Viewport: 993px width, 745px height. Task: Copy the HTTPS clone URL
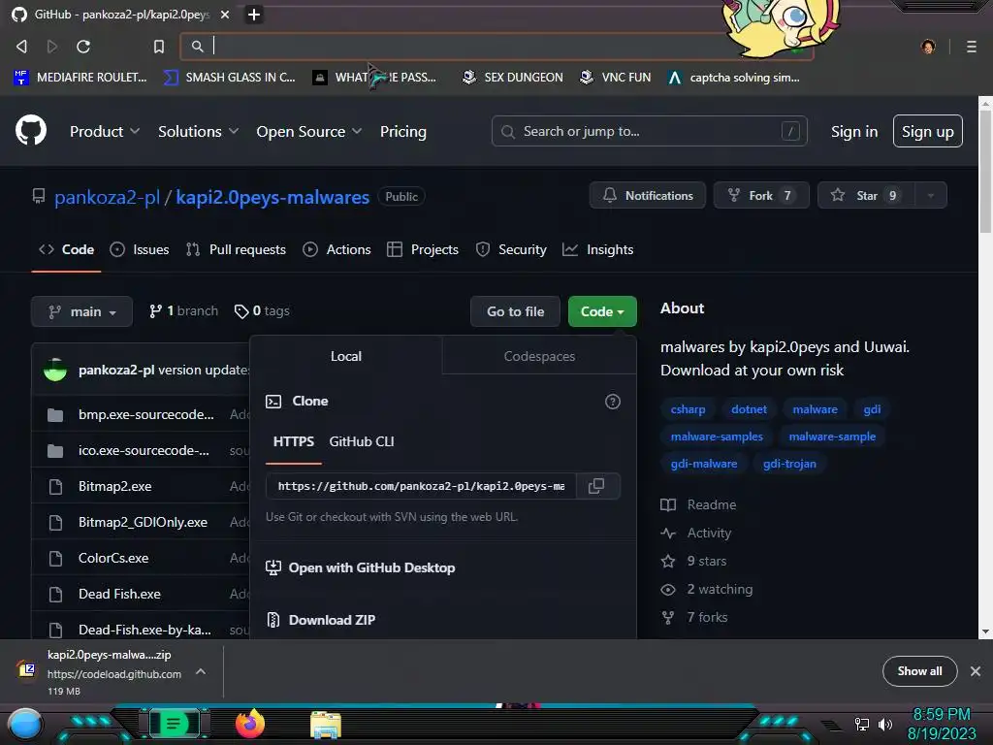point(596,486)
